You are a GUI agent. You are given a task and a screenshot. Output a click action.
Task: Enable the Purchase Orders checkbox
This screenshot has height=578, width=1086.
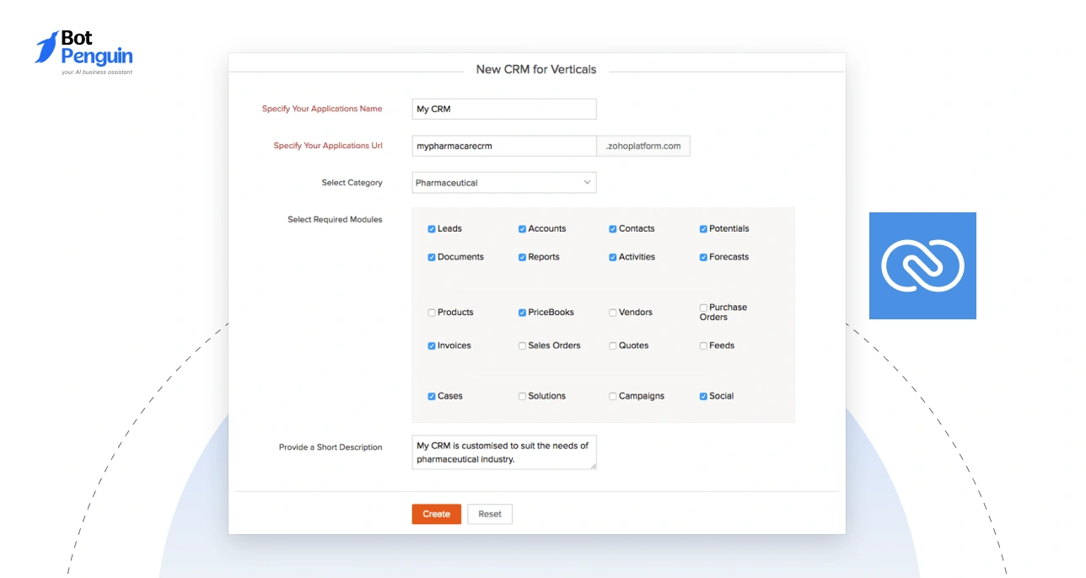703,308
